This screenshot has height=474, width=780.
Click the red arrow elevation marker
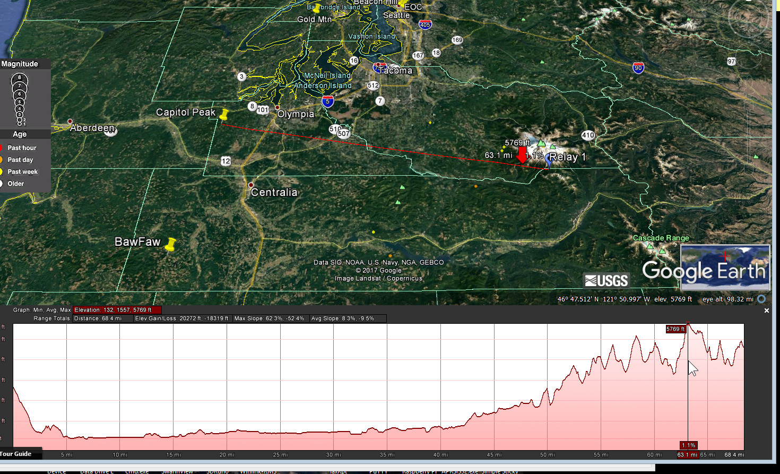pyautogui.click(x=522, y=155)
